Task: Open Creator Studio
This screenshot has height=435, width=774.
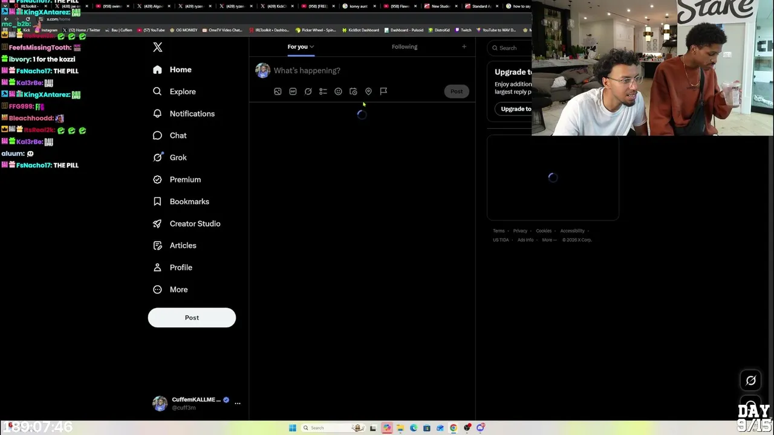Action: coord(186,224)
